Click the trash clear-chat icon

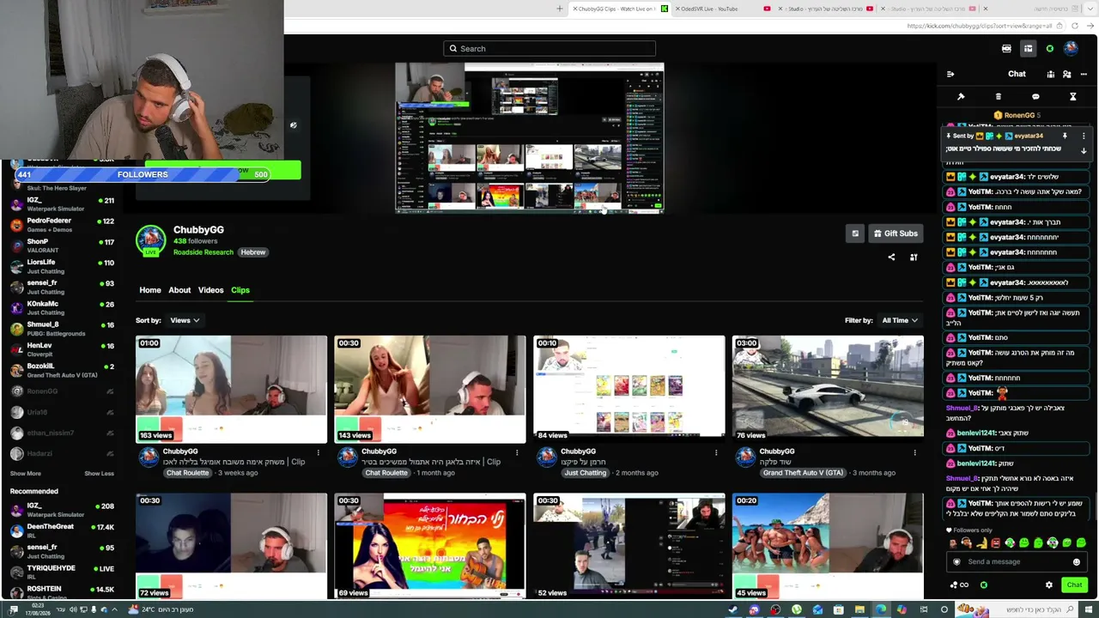[x=998, y=97]
